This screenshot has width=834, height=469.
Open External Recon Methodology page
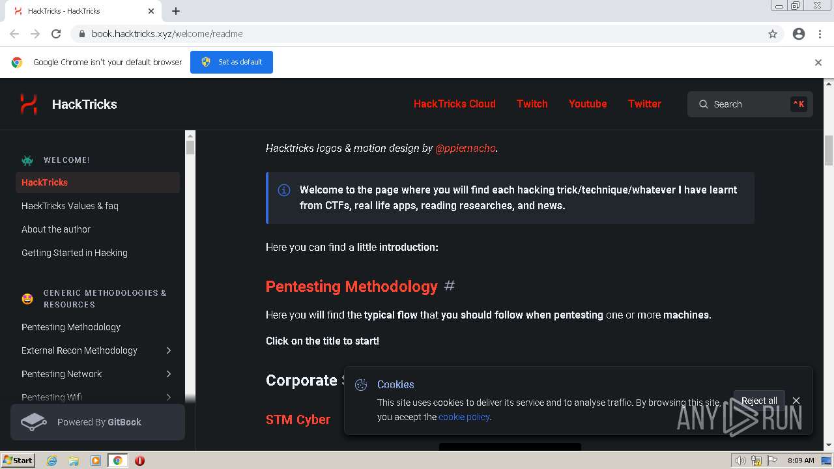(x=79, y=350)
